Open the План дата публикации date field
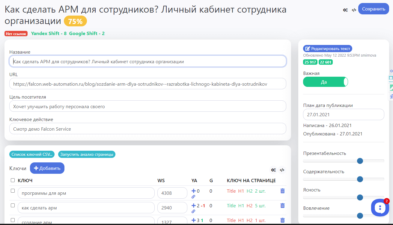393x225 pixels. 343,114
